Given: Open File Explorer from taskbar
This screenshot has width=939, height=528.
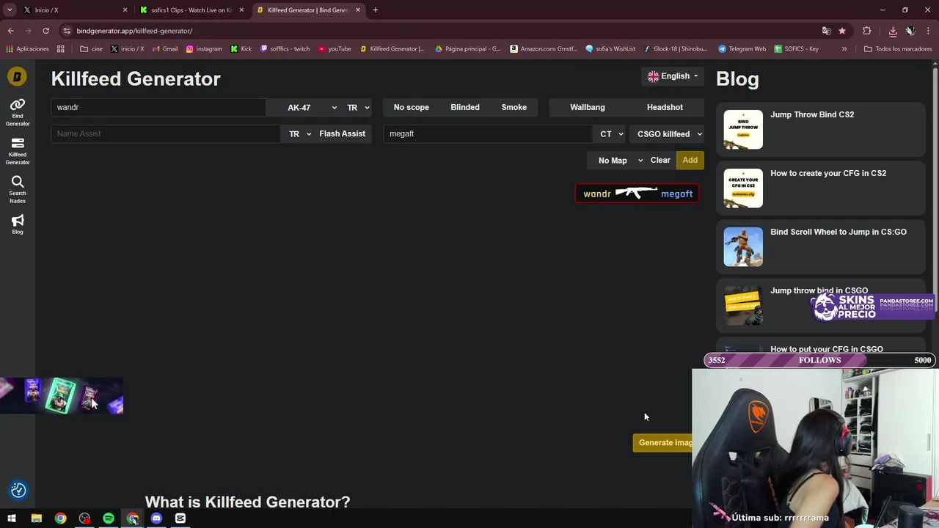Looking at the screenshot, I should (37, 518).
